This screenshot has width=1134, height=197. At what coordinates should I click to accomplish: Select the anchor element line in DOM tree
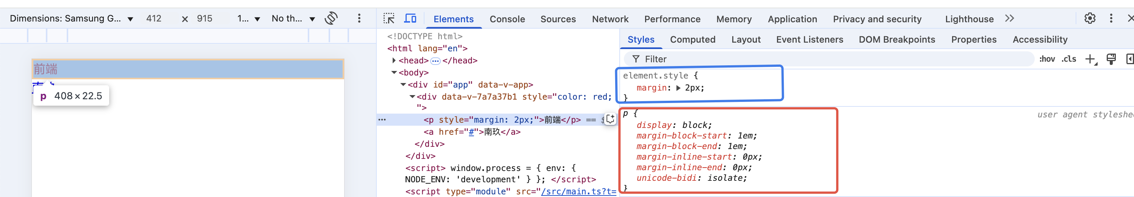[472, 132]
